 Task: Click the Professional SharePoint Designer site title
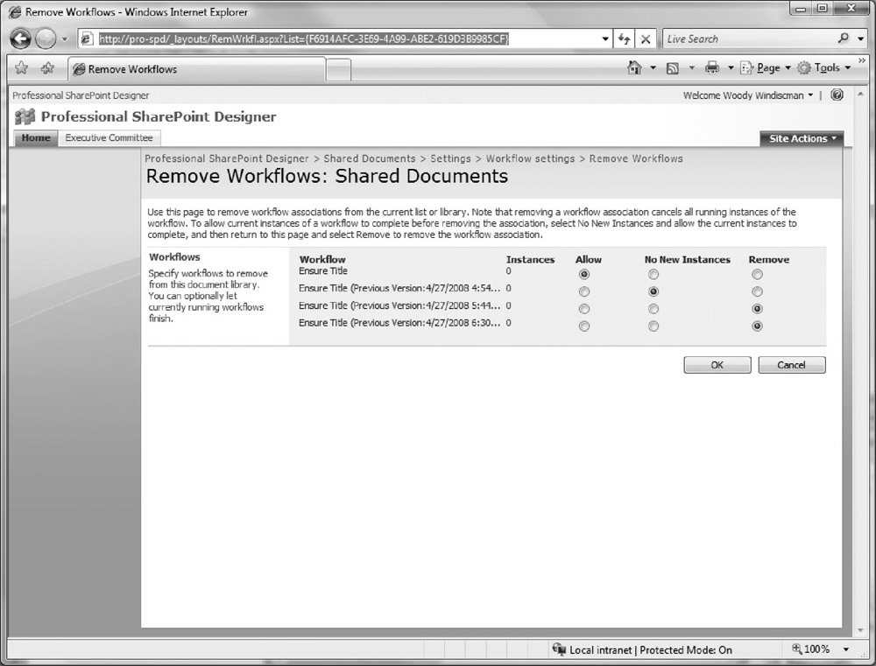[x=159, y=116]
